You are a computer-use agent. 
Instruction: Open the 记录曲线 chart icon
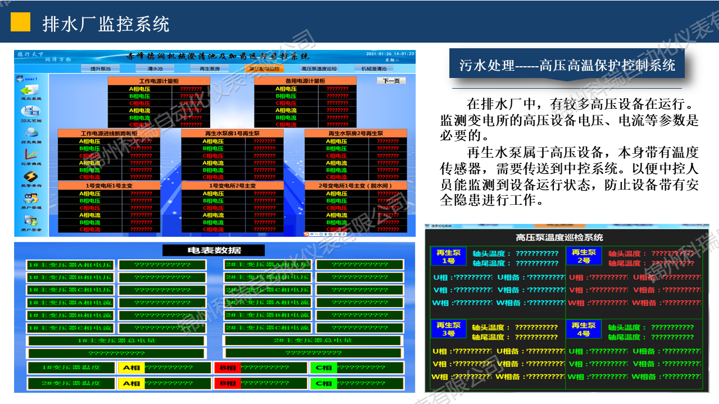click(30, 155)
